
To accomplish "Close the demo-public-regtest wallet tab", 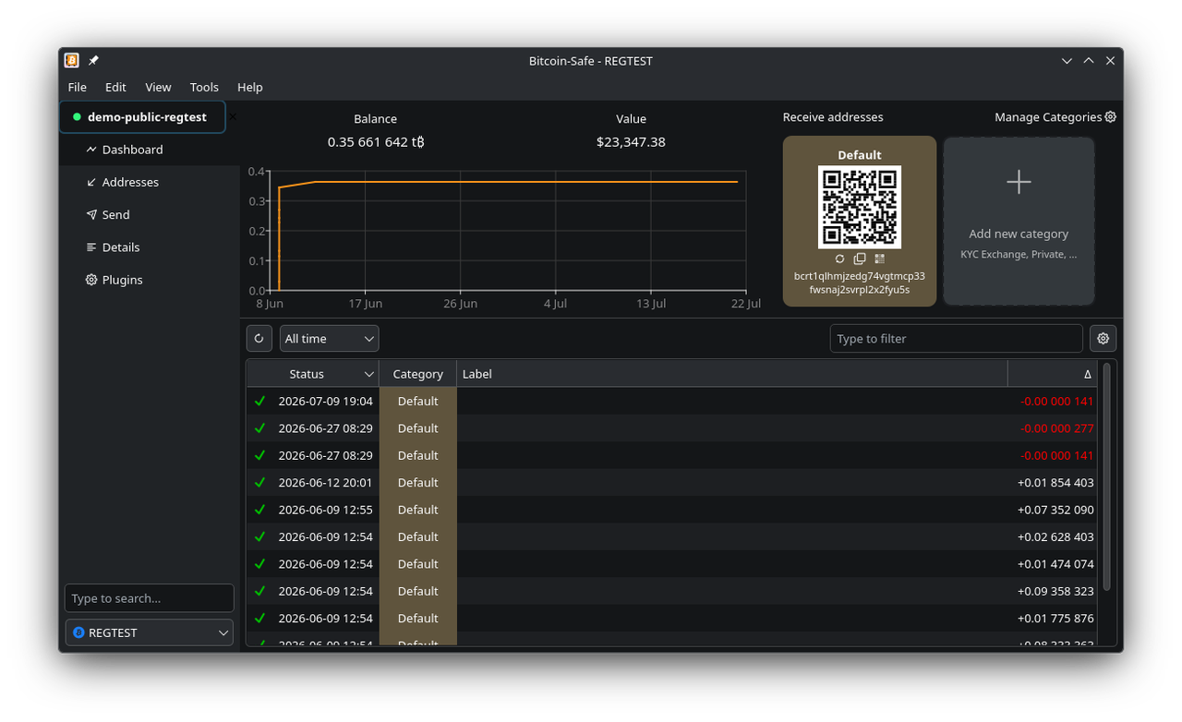I will pyautogui.click(x=233, y=117).
